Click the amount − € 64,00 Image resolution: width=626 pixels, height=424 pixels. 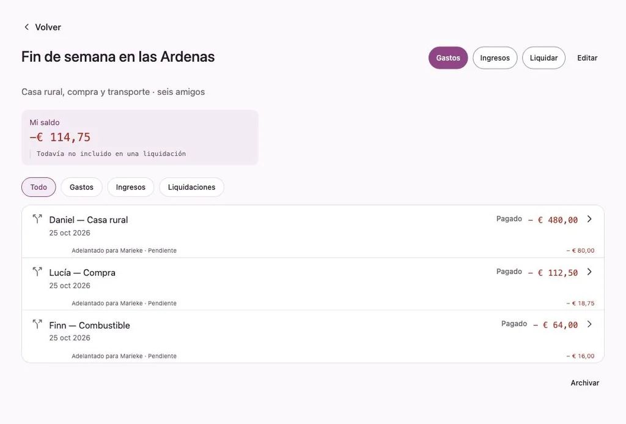click(x=555, y=325)
